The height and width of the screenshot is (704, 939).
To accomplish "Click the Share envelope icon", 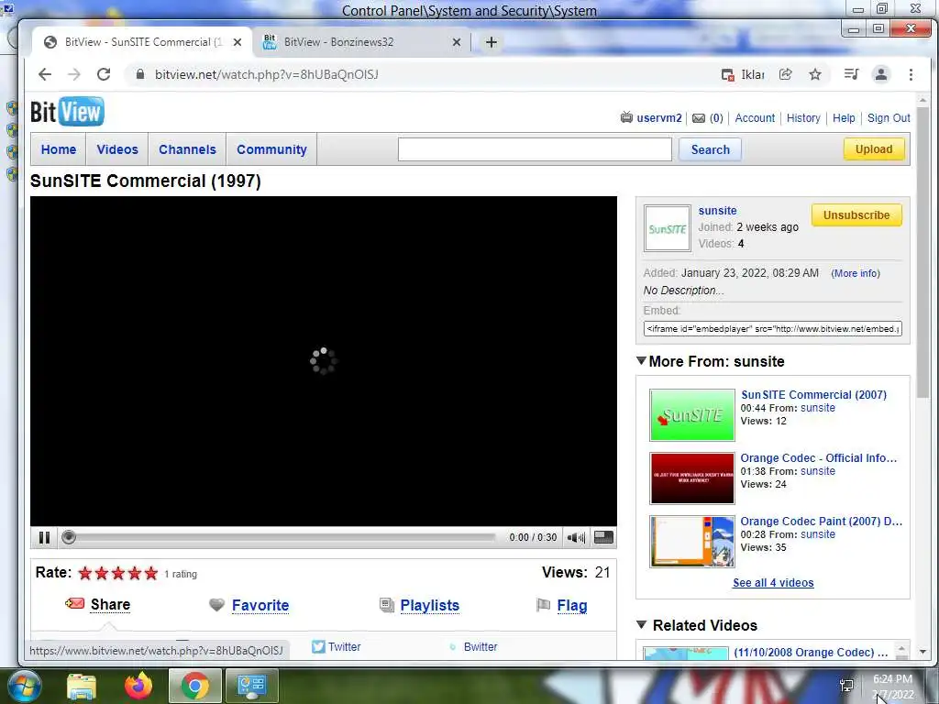I will point(75,603).
